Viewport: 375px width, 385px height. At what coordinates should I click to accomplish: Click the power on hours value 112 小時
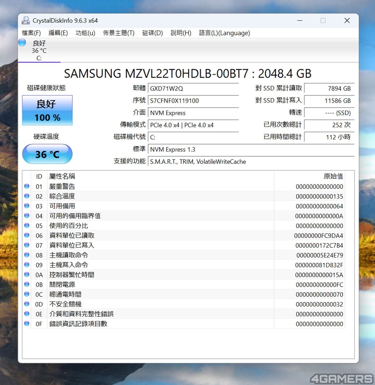(329, 137)
